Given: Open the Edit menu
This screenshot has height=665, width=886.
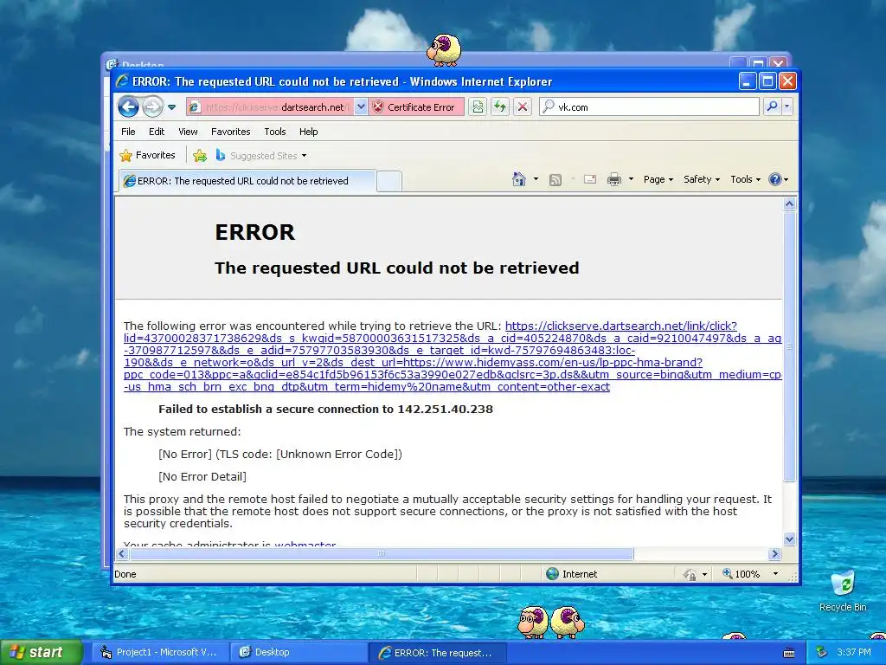Looking at the screenshot, I should coord(157,132).
